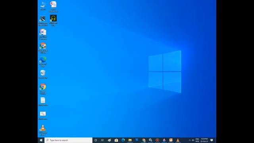
Task: Select This PC desktop icon
Action: [x=43, y=6]
